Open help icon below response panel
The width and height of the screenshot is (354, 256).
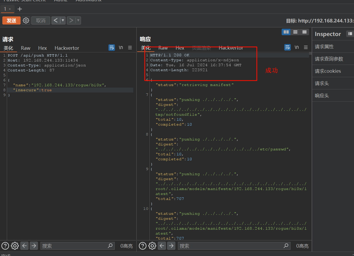coord(143,246)
